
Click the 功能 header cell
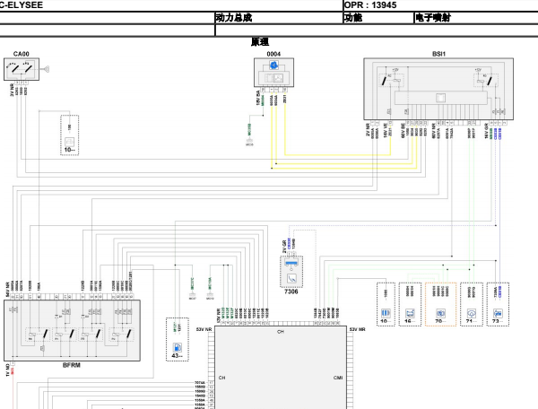pos(353,18)
